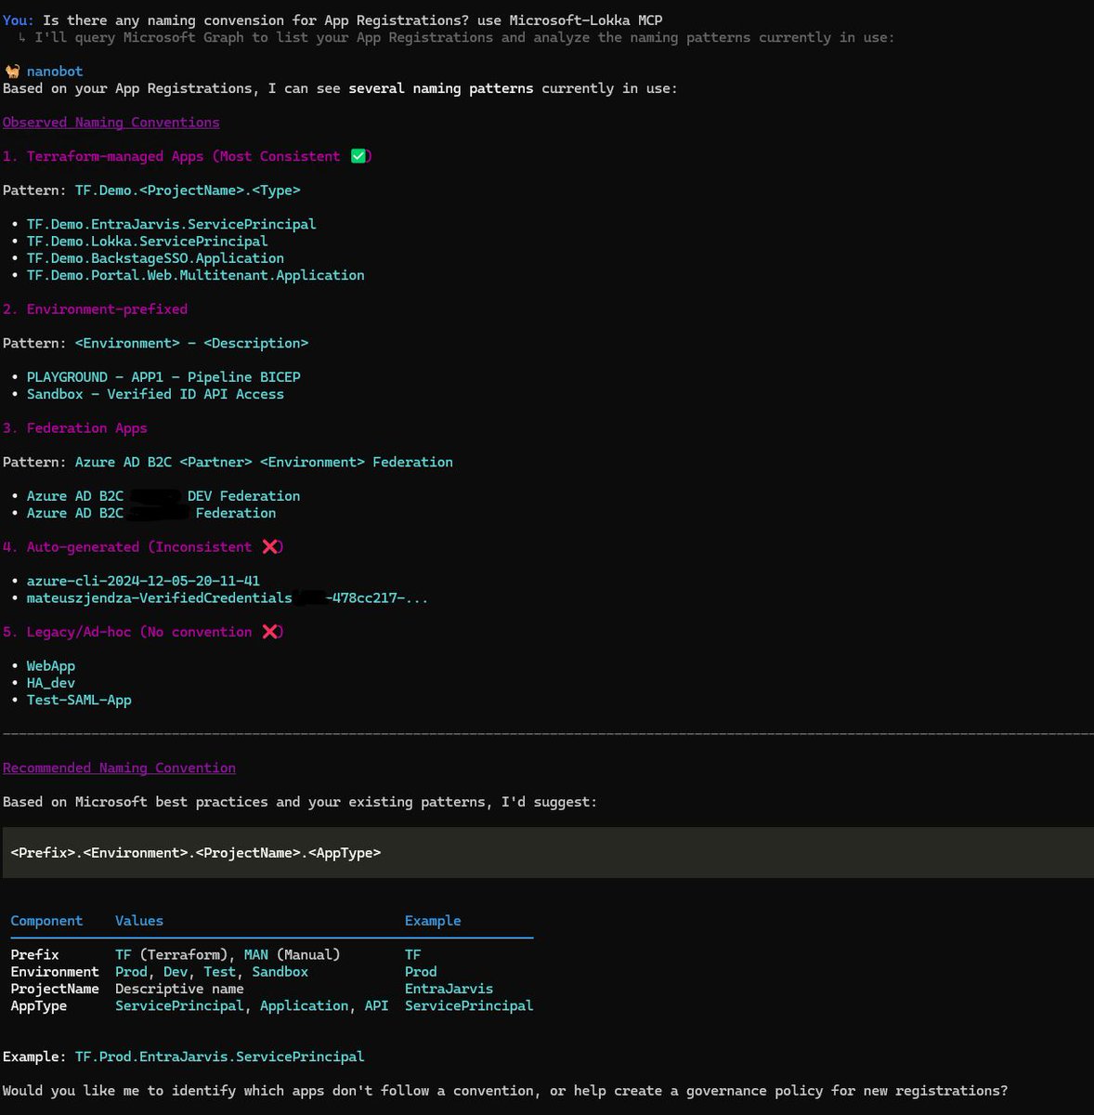Select TF.Demo.EntraJarvis.ServicePrincipal list entry

pyautogui.click(x=172, y=224)
